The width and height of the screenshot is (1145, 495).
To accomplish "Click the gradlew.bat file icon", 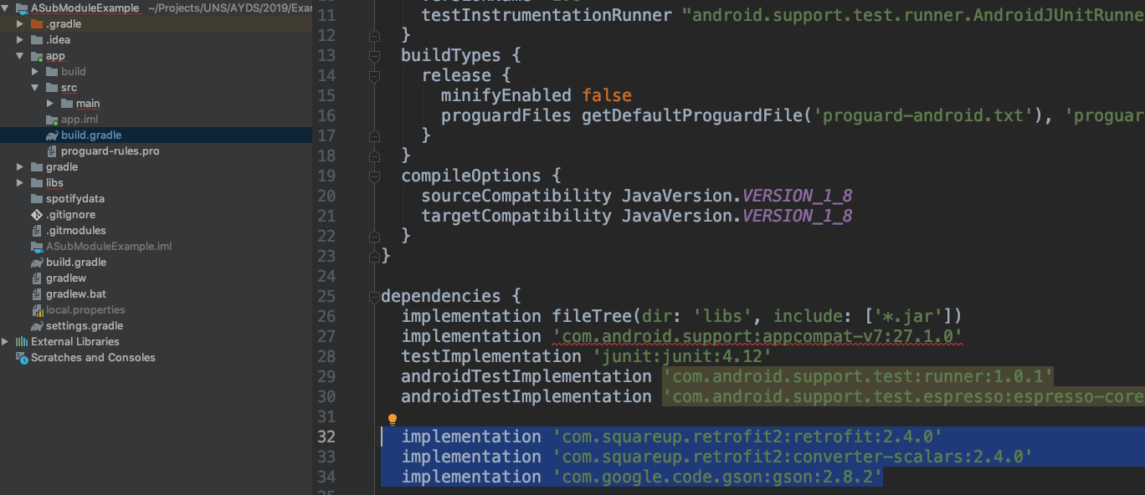I will point(37,294).
